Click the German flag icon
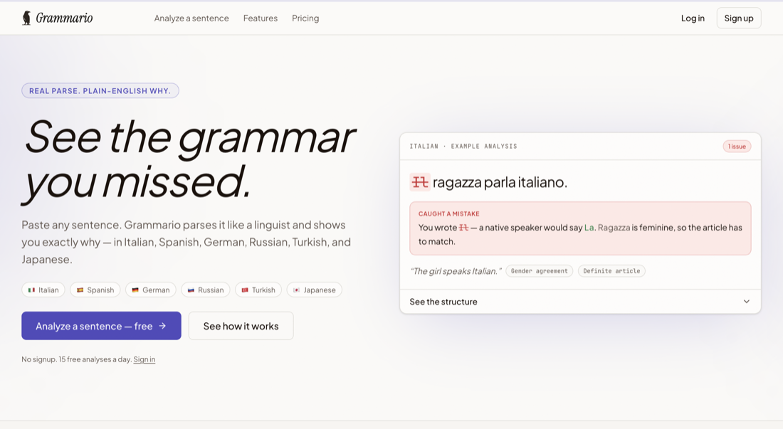The width and height of the screenshot is (783, 429). (135, 290)
